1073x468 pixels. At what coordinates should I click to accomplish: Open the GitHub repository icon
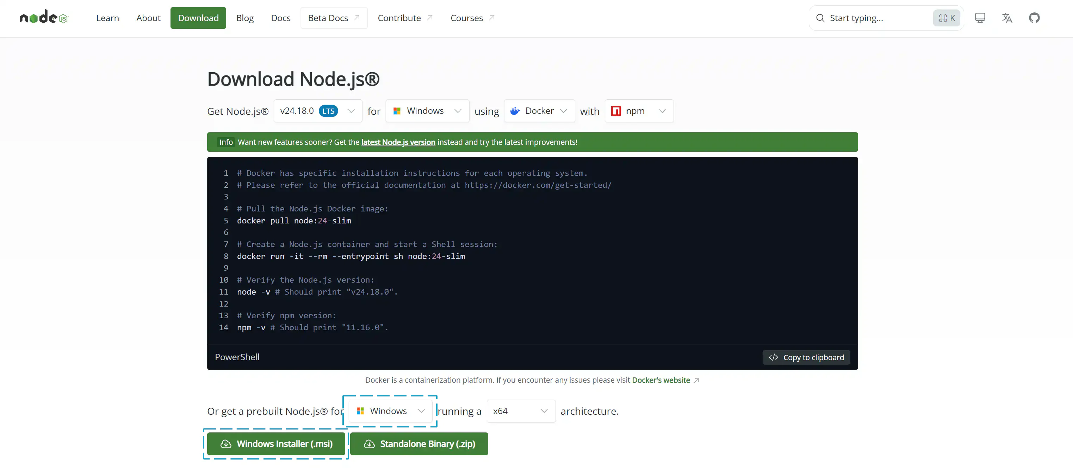[1034, 18]
